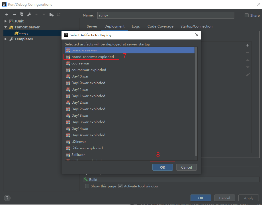Open the wrench icon for editing defaults
The image size is (262, 205).
tap(29, 14)
